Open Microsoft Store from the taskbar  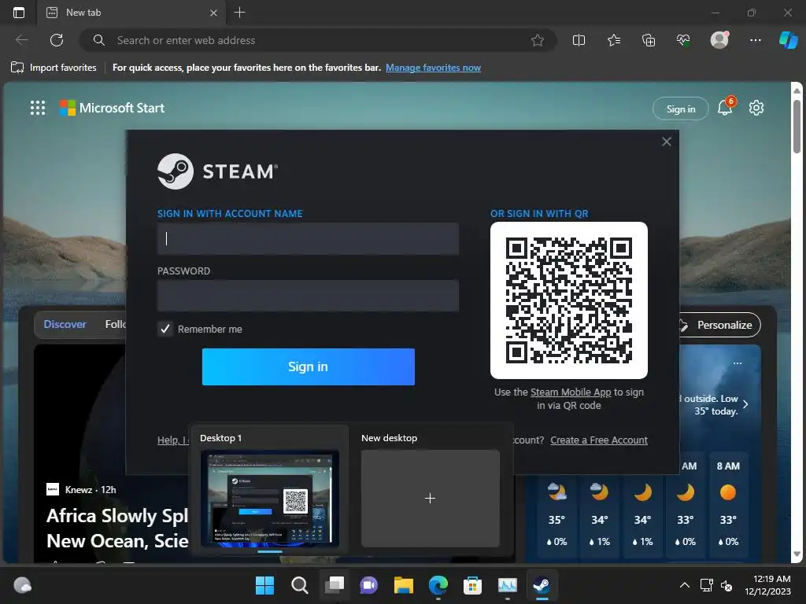click(472, 585)
